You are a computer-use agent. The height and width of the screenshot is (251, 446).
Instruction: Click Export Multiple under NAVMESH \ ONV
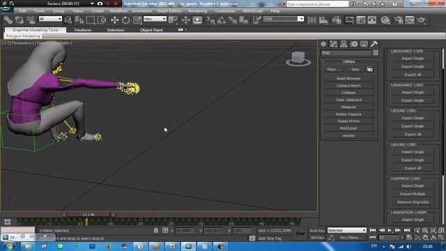[413, 194]
